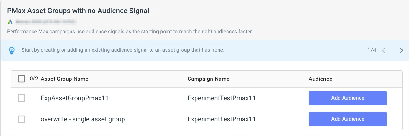
Task: Select the ExpAssetGroupPmax11 asset group name
Action: 75,98
